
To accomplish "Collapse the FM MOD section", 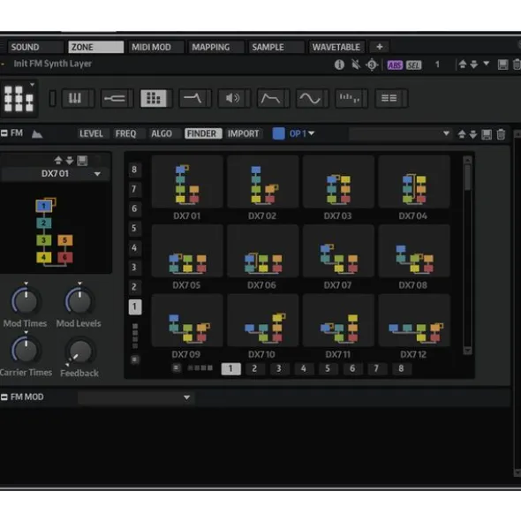I will (x=4, y=397).
